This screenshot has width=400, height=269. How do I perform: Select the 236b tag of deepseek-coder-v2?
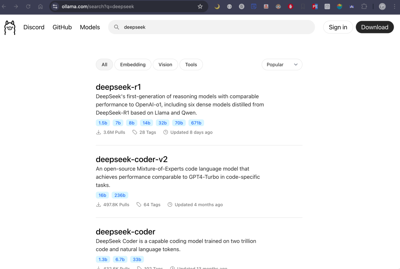tap(120, 195)
